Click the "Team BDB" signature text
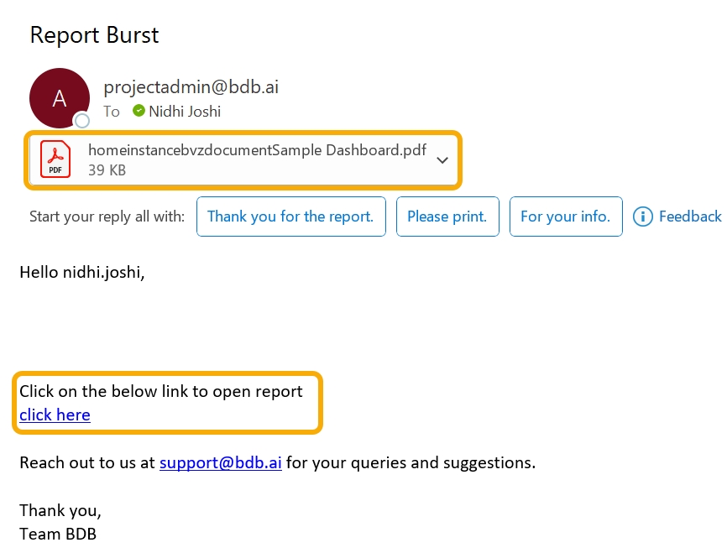The image size is (727, 553). coord(58,533)
